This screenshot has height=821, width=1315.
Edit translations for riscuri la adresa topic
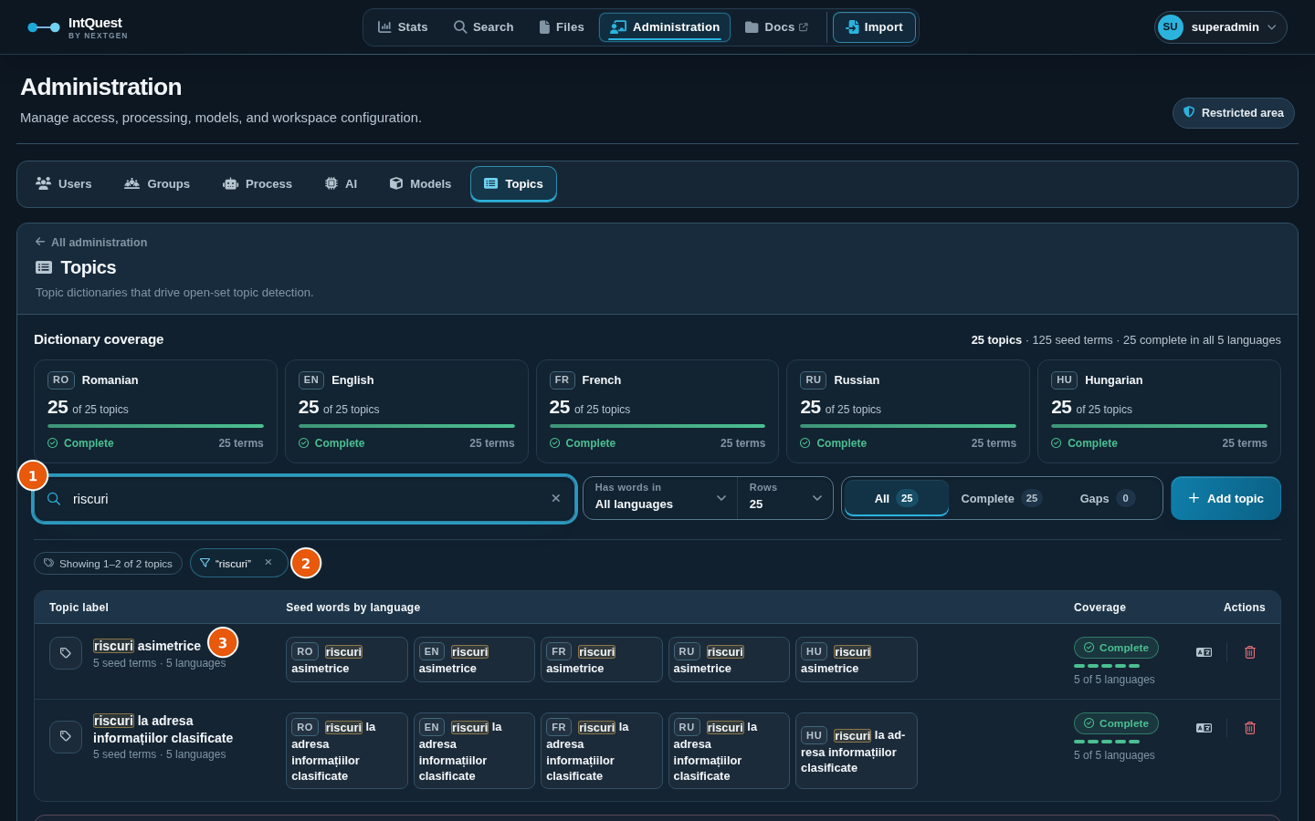[1204, 728]
